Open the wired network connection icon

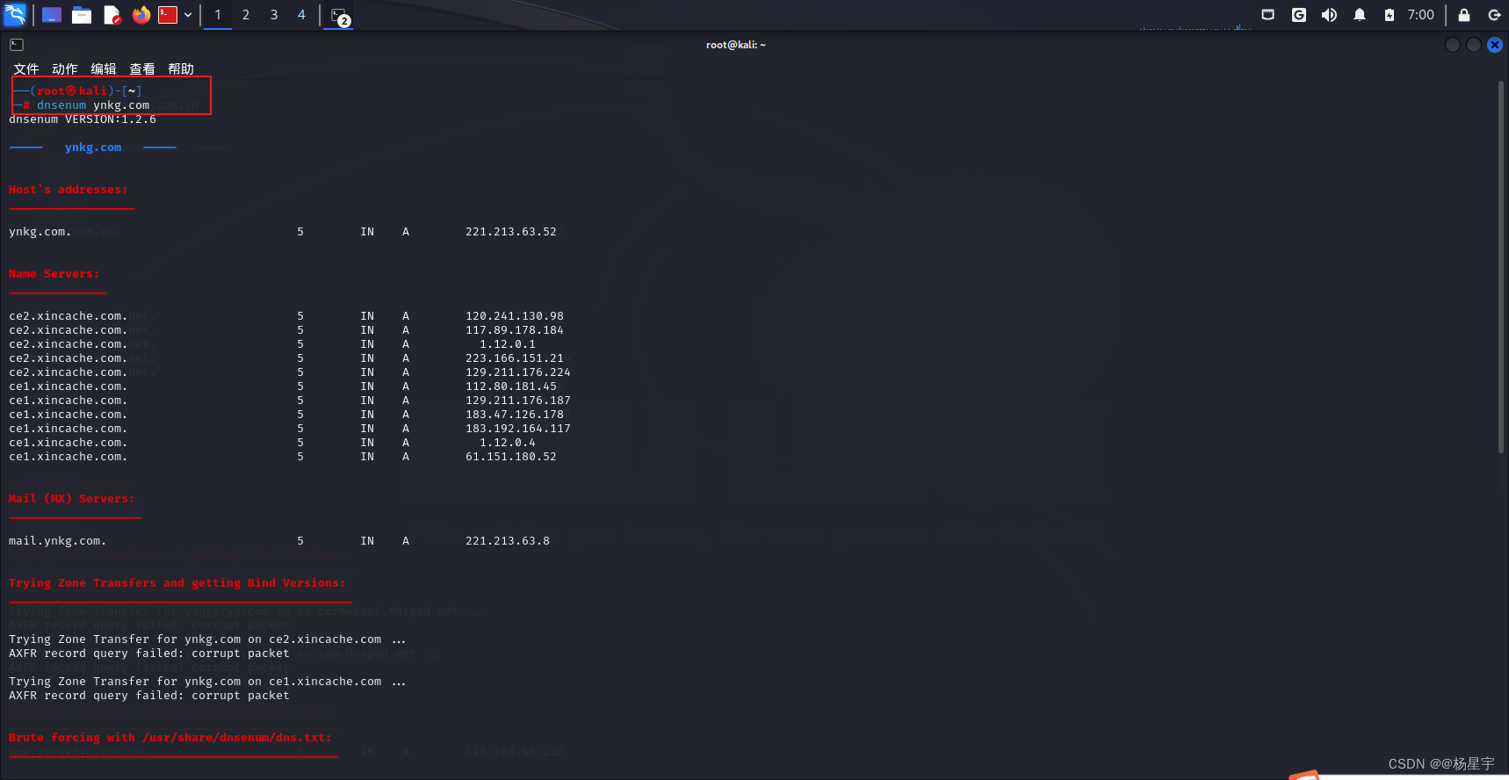point(1267,15)
